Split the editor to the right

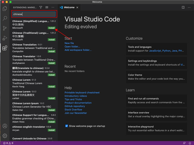(x=183, y=7)
